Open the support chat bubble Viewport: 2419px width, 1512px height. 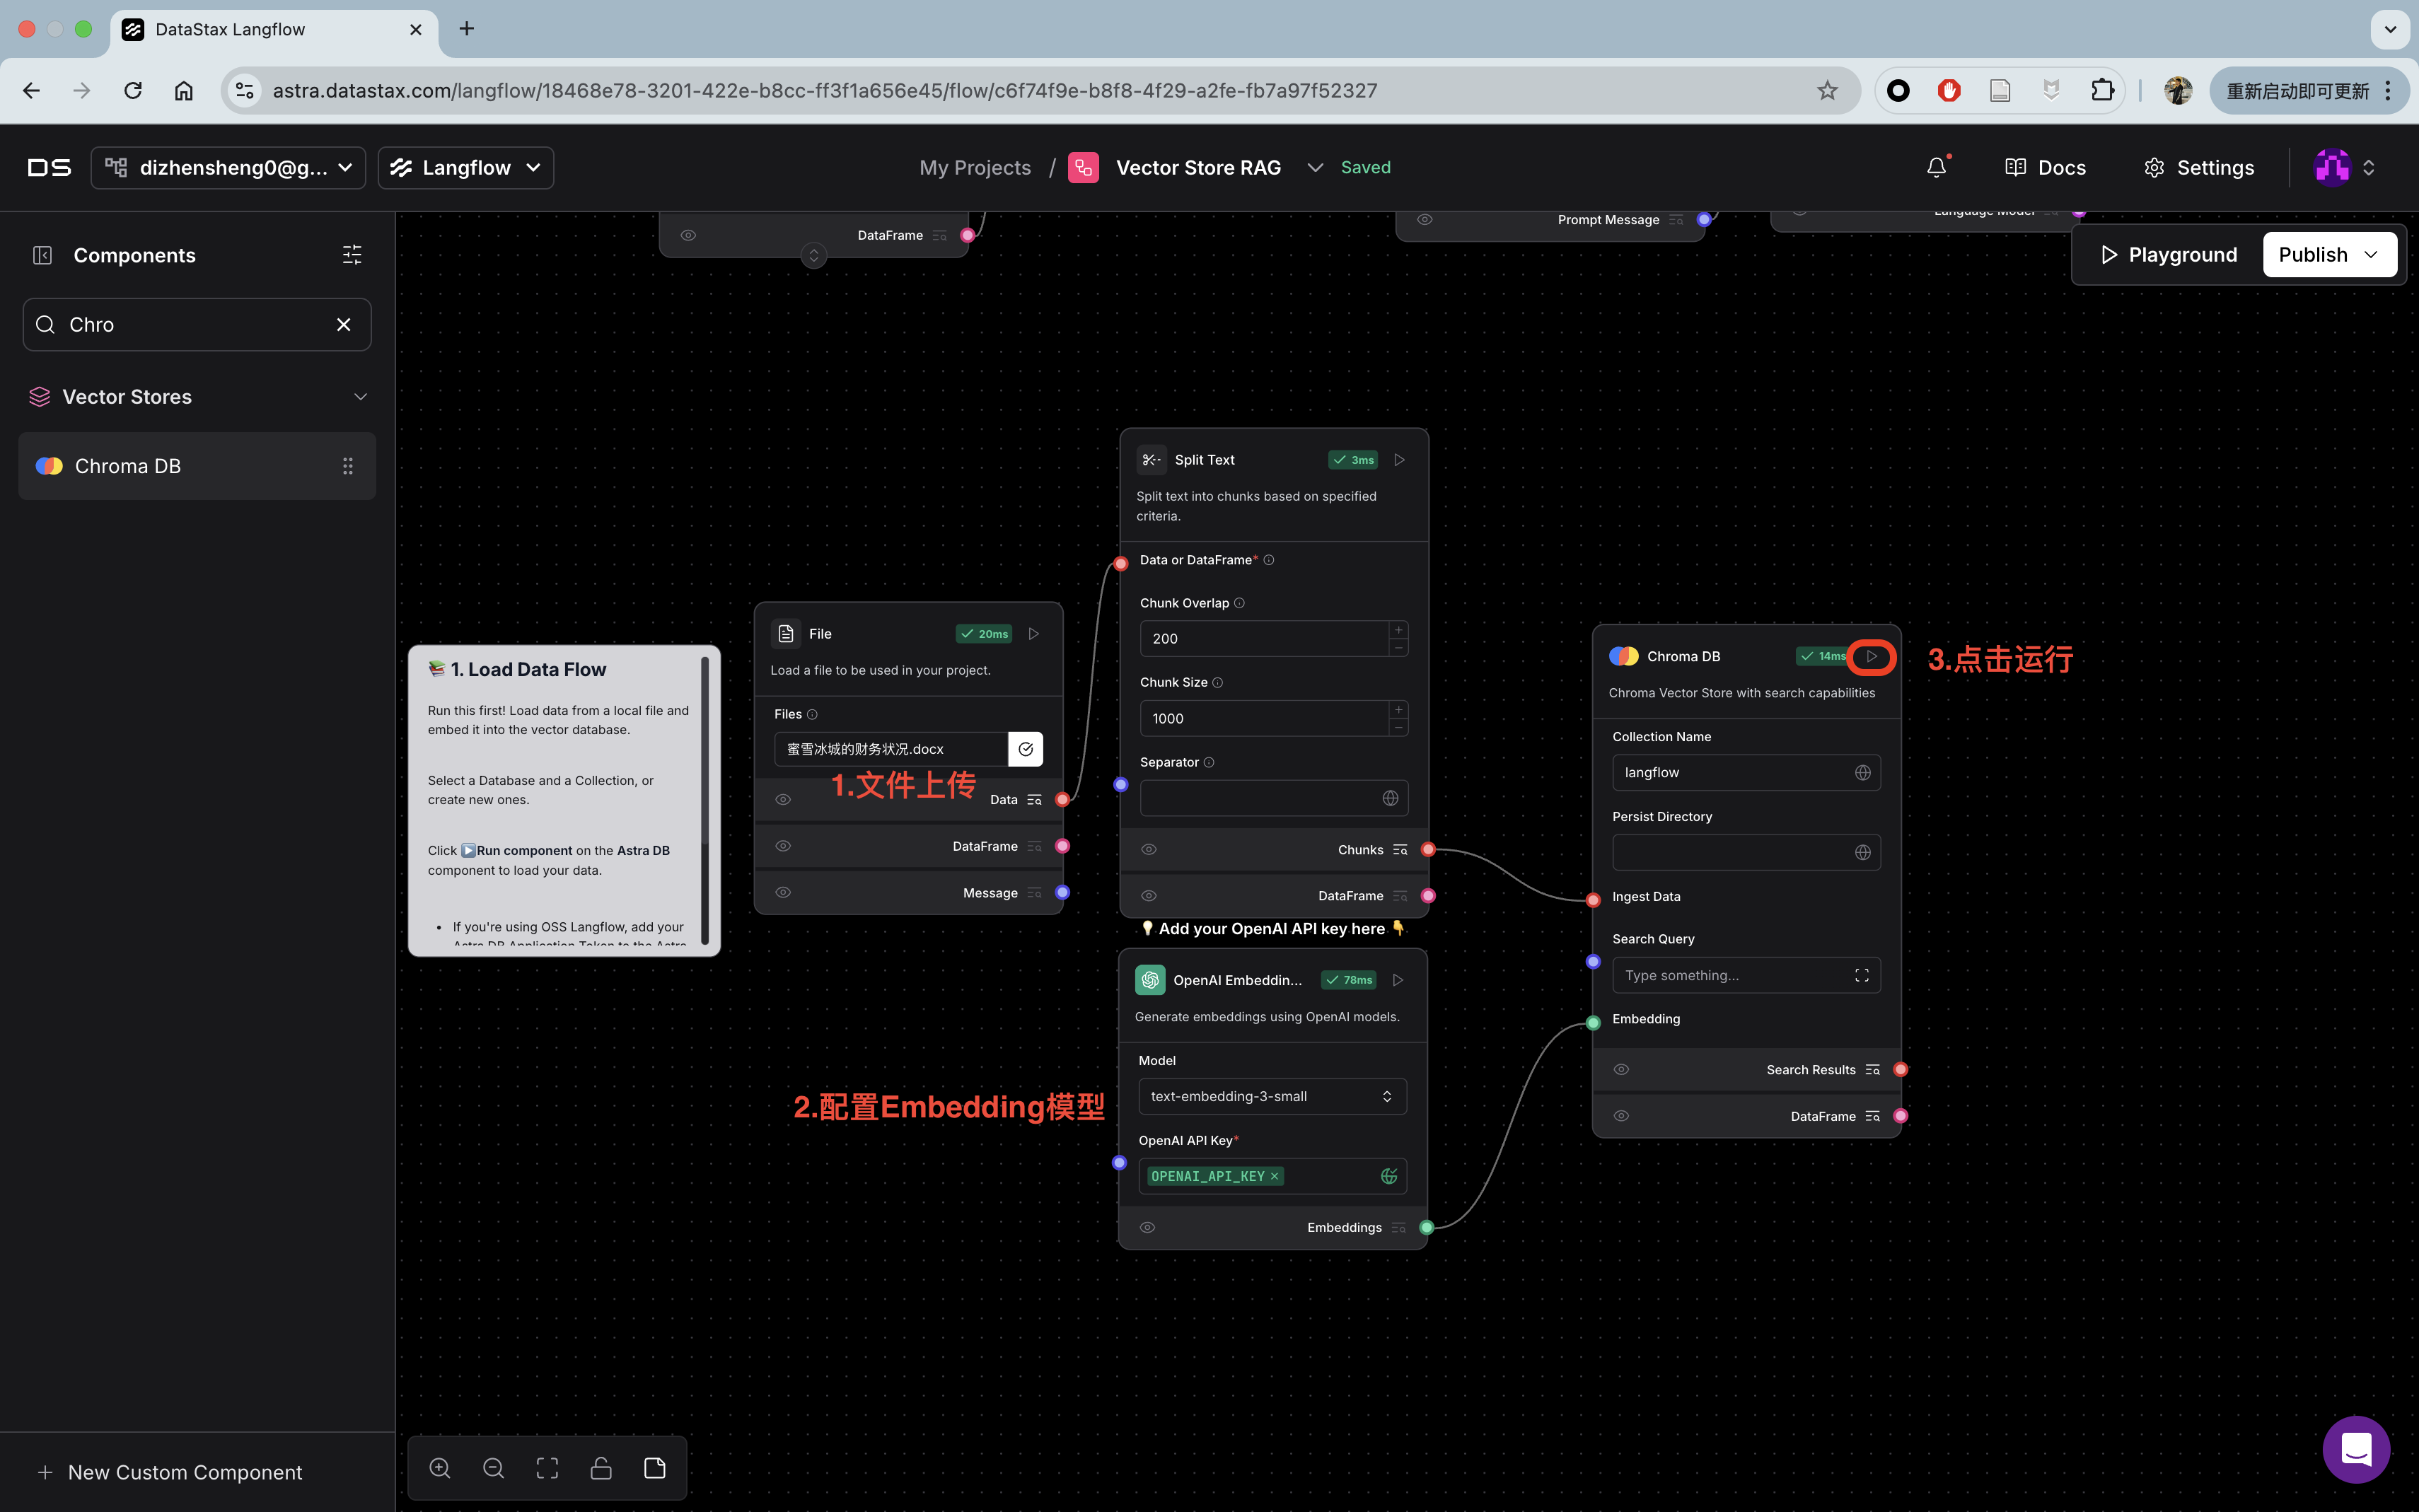click(x=2356, y=1449)
